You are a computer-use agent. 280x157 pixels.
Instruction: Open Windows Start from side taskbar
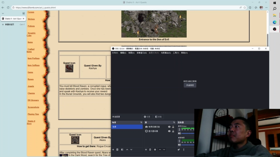275,3
